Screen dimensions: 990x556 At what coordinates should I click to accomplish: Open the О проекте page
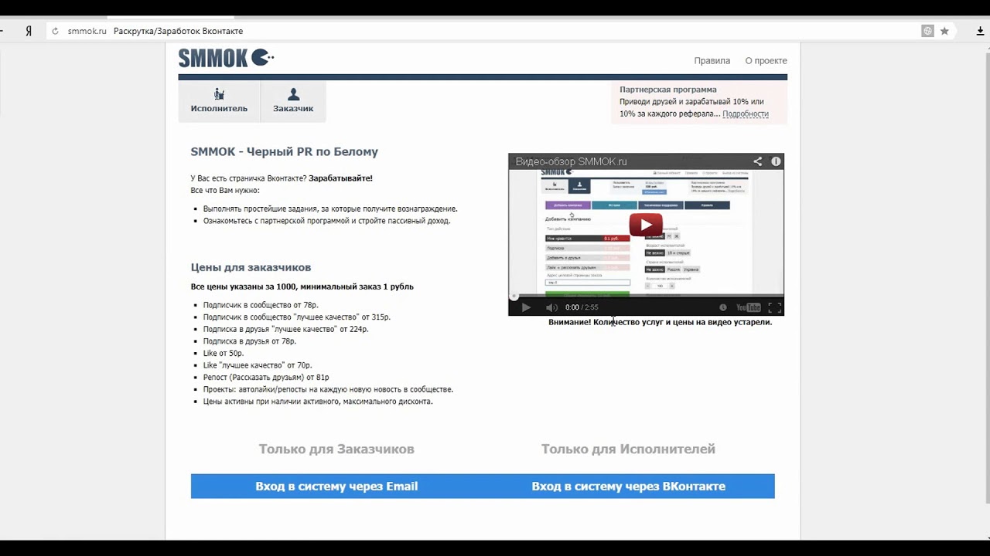(766, 60)
